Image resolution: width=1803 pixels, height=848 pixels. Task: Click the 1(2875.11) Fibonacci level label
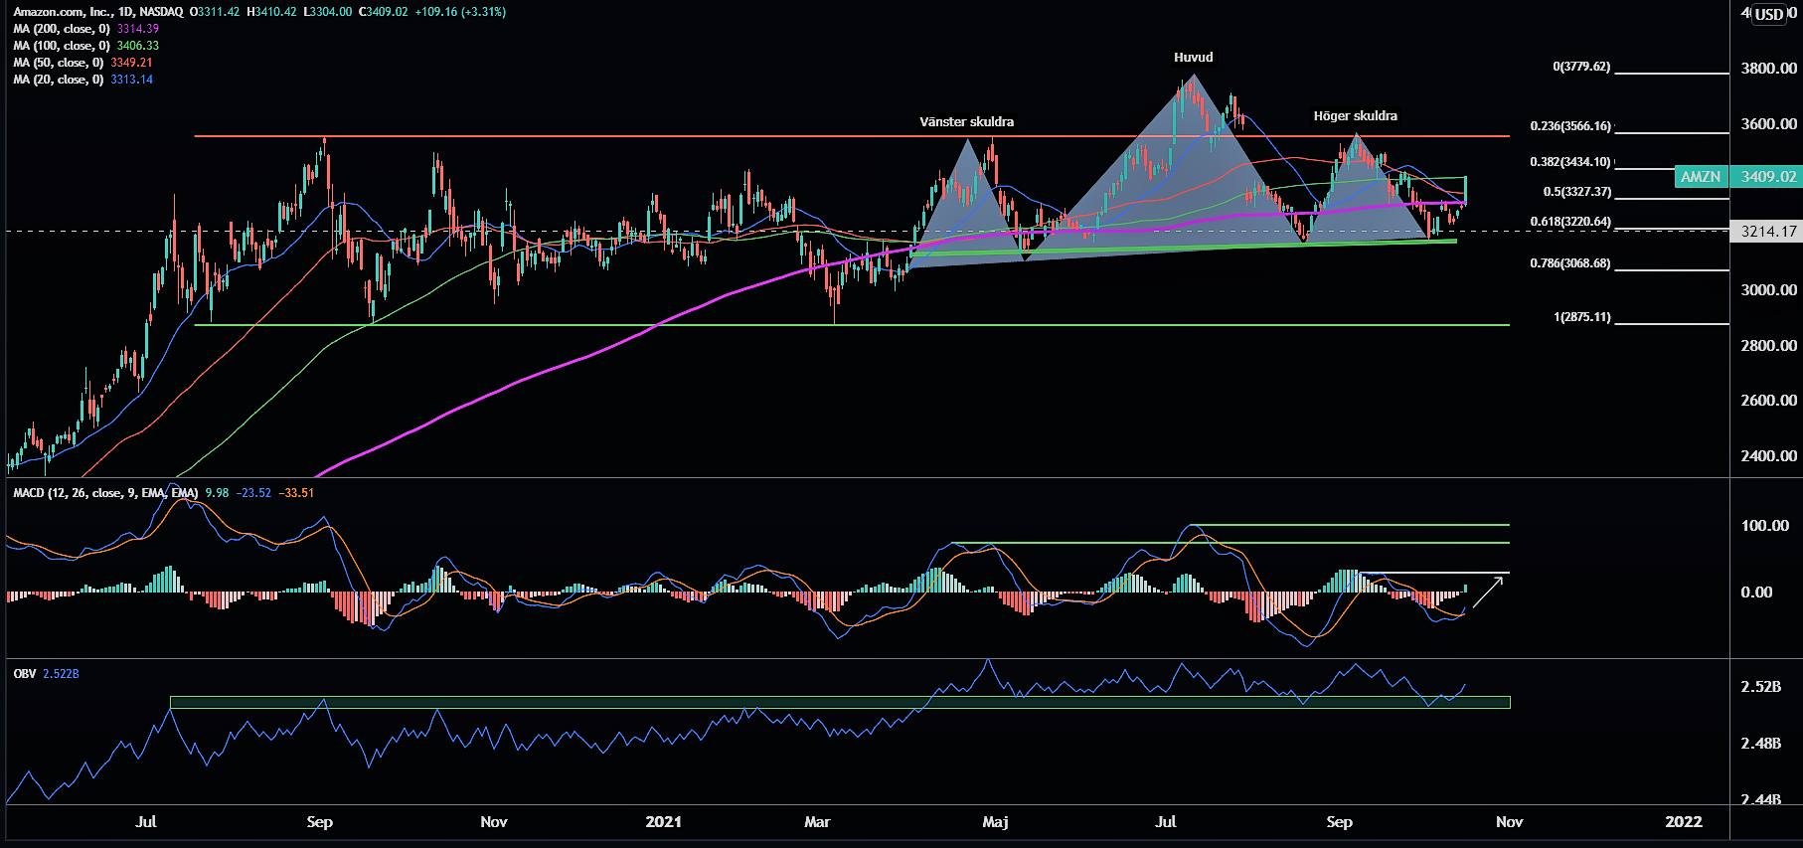pyautogui.click(x=1581, y=317)
